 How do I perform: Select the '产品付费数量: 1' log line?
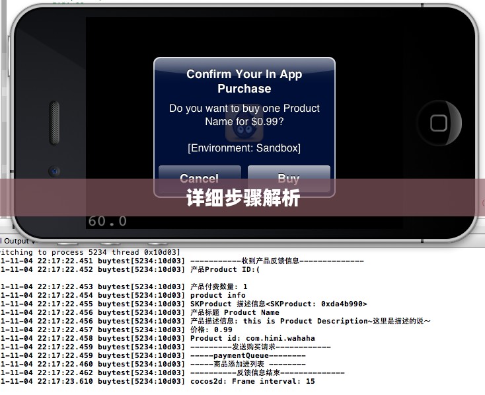tap(124, 286)
